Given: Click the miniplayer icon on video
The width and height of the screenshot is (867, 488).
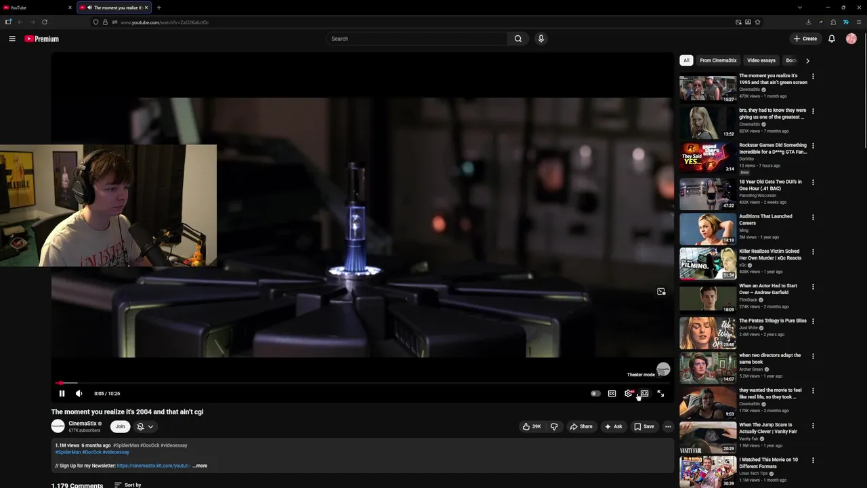Looking at the screenshot, I should click(x=661, y=291).
